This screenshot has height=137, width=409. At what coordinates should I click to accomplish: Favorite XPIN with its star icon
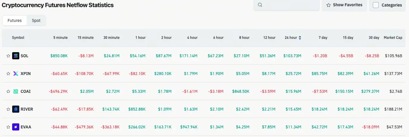8,74
